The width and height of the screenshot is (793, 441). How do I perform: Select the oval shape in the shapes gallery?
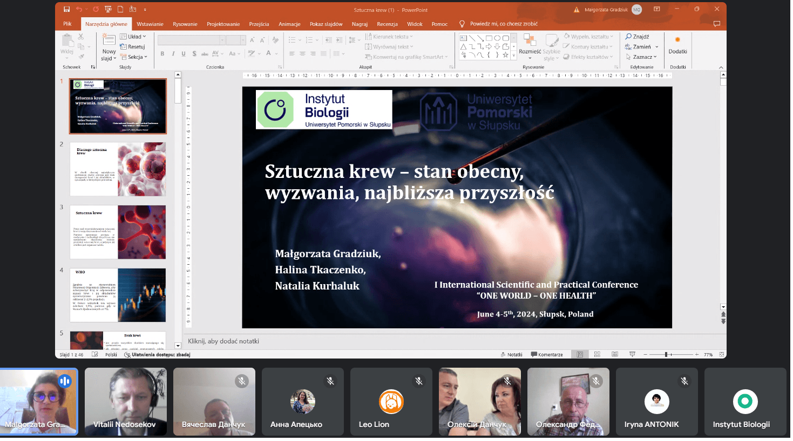497,38
